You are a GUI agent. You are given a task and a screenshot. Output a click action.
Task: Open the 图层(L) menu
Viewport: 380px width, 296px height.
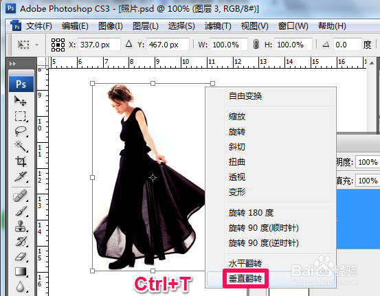[x=146, y=26]
